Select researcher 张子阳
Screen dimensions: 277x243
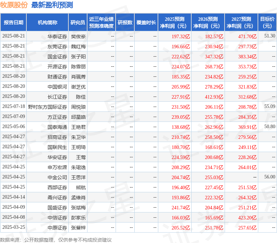[78, 57]
